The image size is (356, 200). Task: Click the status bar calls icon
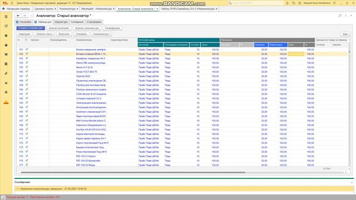click(x=3, y=198)
